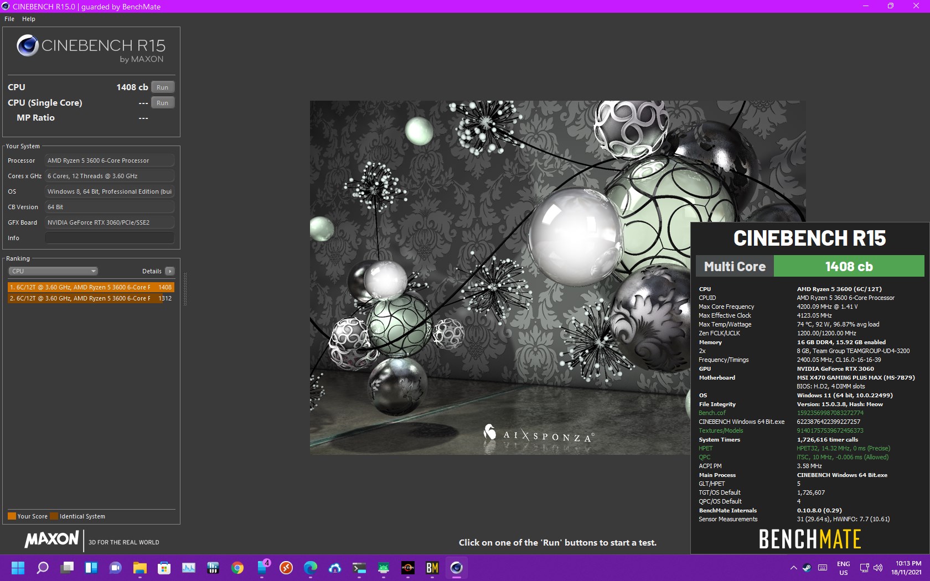Select ranking entry scoring 1408
Image resolution: width=930 pixels, height=581 pixels.
pos(91,287)
